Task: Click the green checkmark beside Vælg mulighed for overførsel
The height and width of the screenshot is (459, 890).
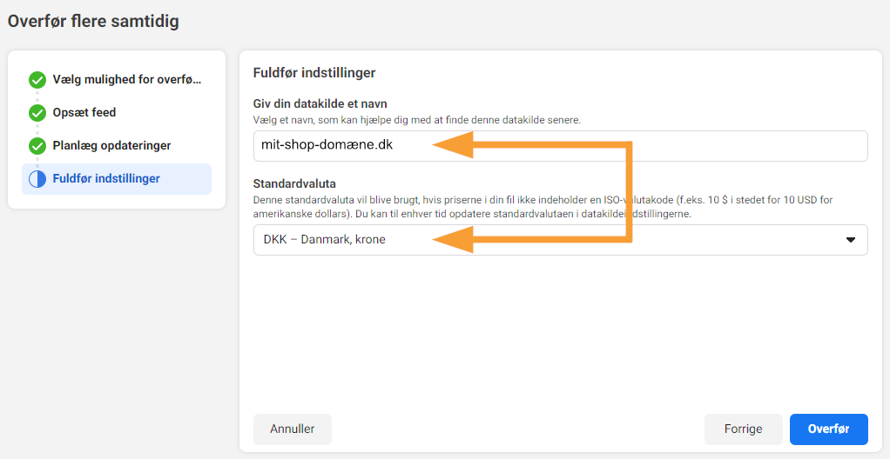Action: 37,81
